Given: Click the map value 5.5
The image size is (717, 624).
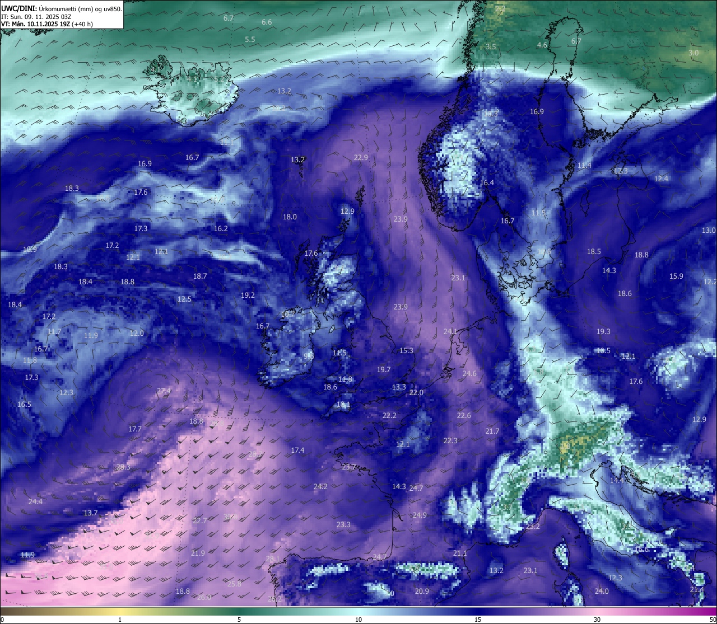Looking at the screenshot, I should click(250, 40).
